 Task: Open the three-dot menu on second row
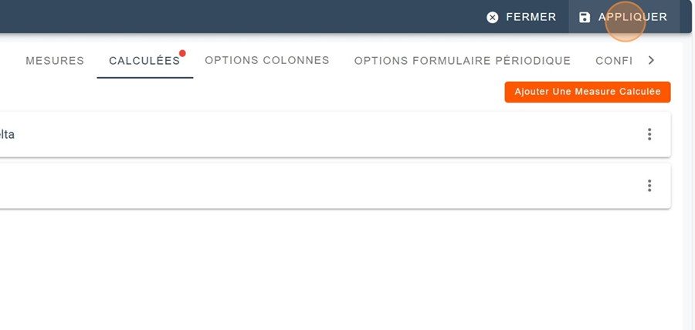pos(649,186)
